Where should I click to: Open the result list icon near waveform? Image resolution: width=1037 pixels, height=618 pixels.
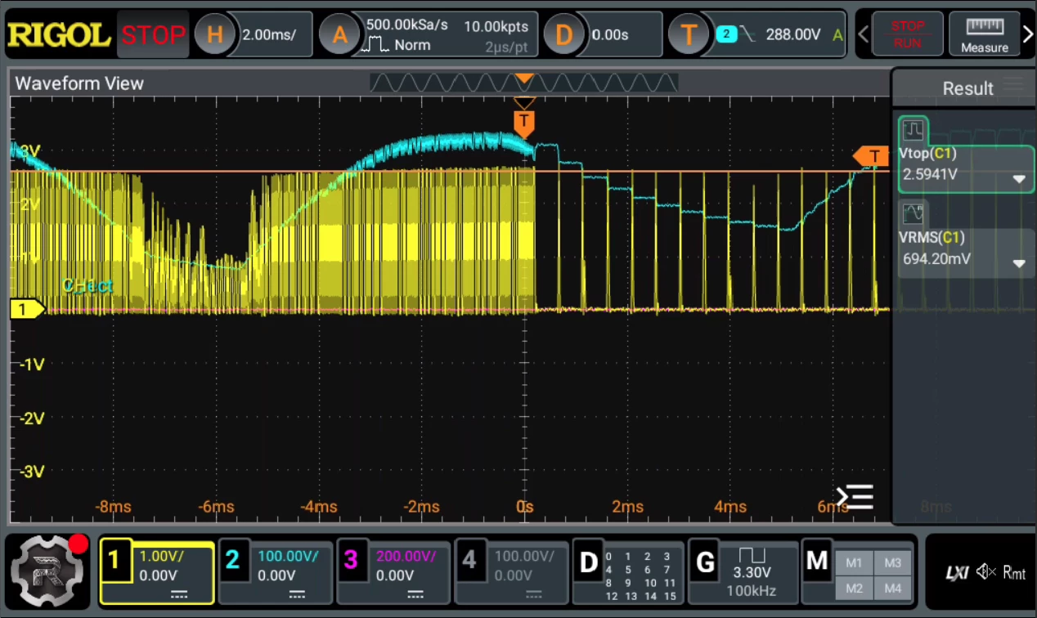point(855,497)
